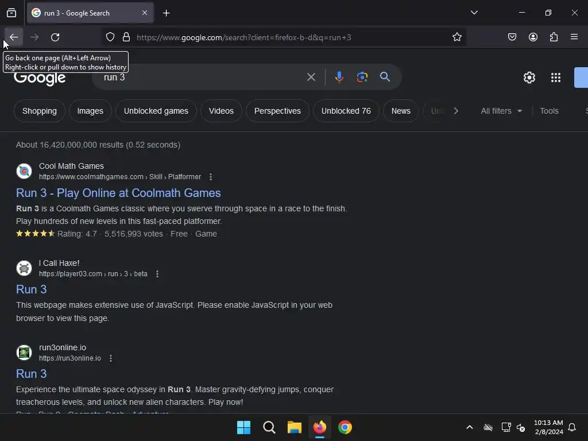Clear the search box text
588x441 pixels.
[x=311, y=78]
